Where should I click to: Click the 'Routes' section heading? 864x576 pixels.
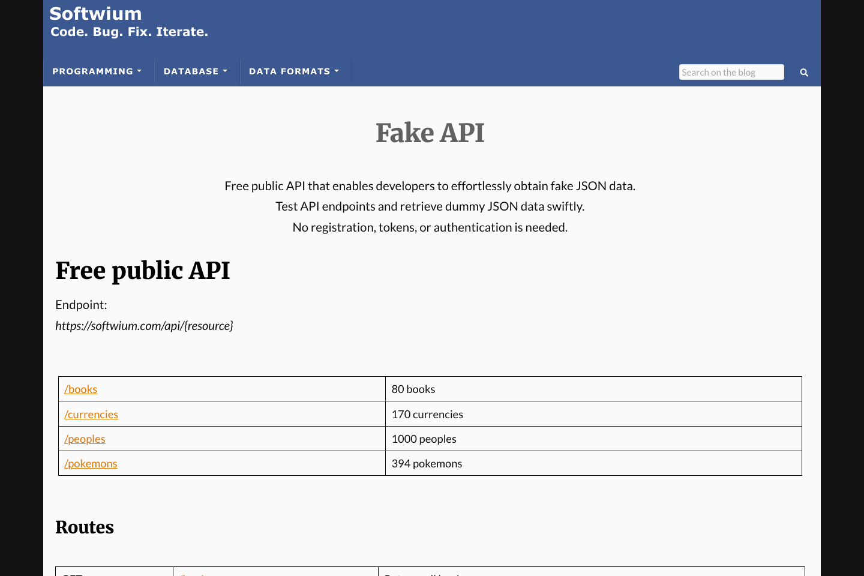point(85,527)
